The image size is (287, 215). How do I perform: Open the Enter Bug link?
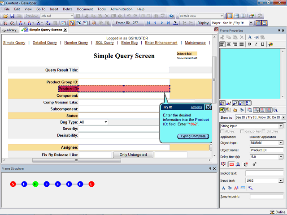click(x=130, y=43)
